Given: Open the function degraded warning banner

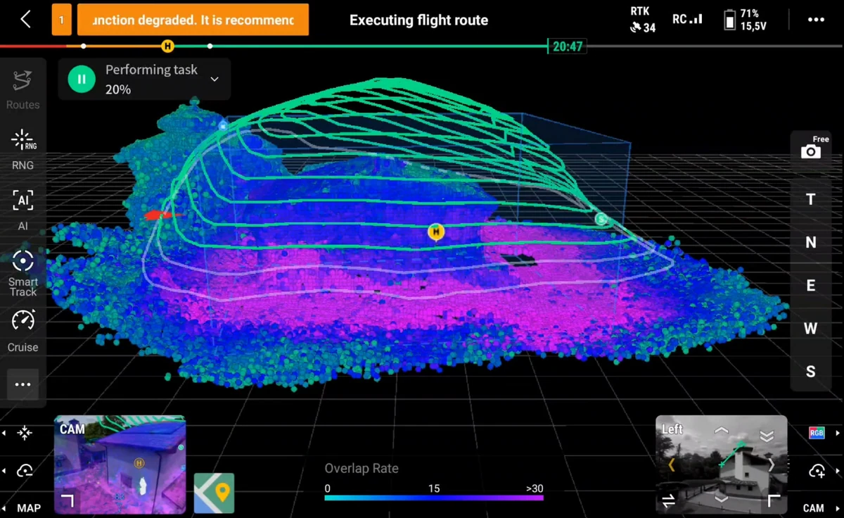Looking at the screenshot, I should [x=193, y=20].
